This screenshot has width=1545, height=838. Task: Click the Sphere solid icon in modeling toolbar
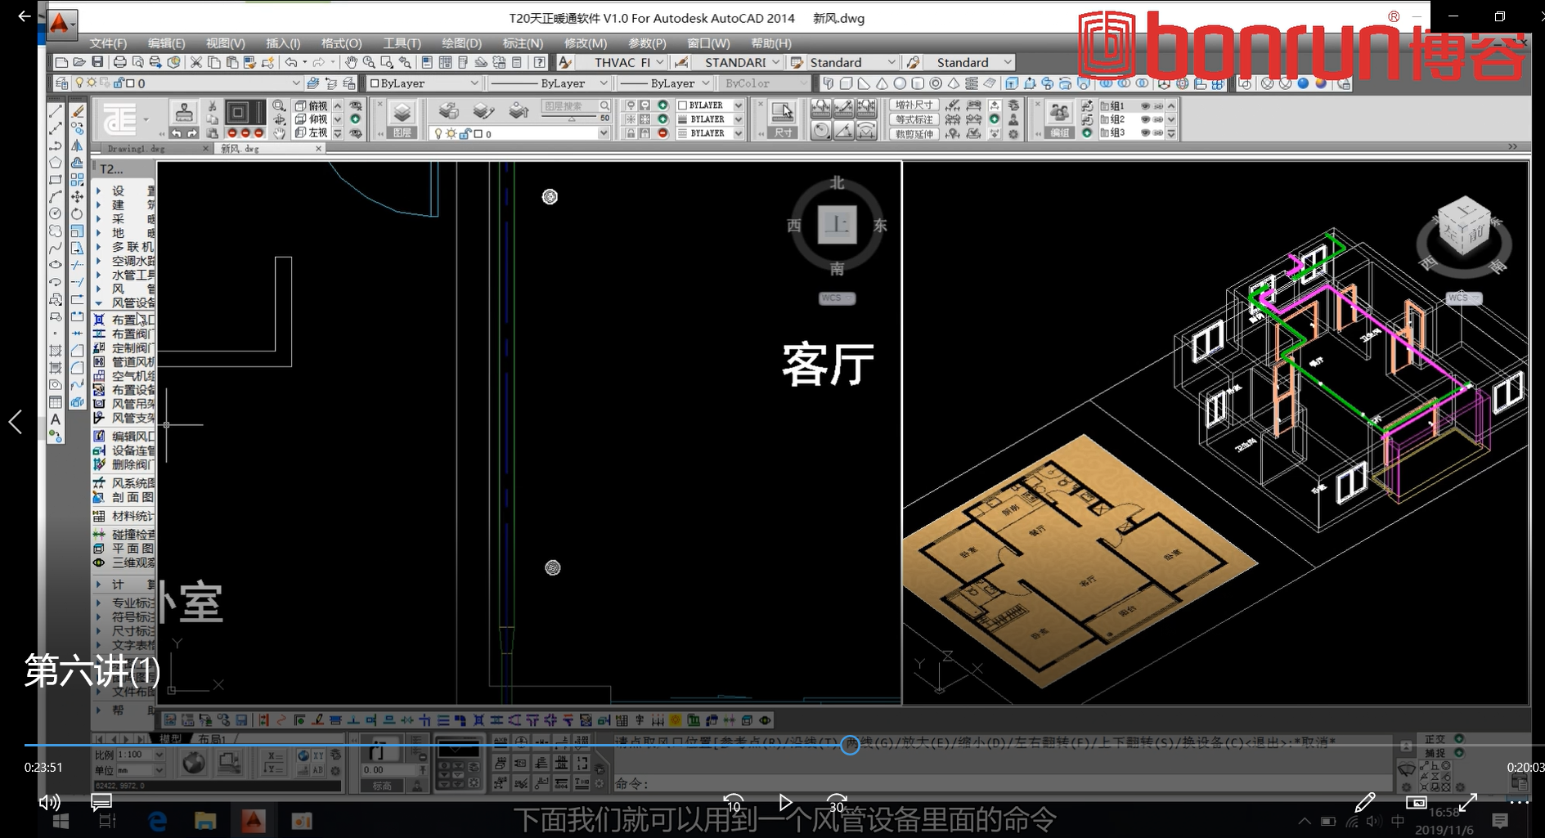(x=900, y=83)
